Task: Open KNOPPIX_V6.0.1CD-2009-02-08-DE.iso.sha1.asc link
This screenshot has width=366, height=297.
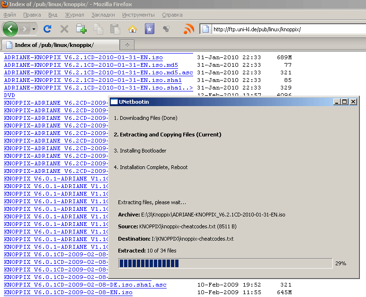Action: (x=85, y=285)
